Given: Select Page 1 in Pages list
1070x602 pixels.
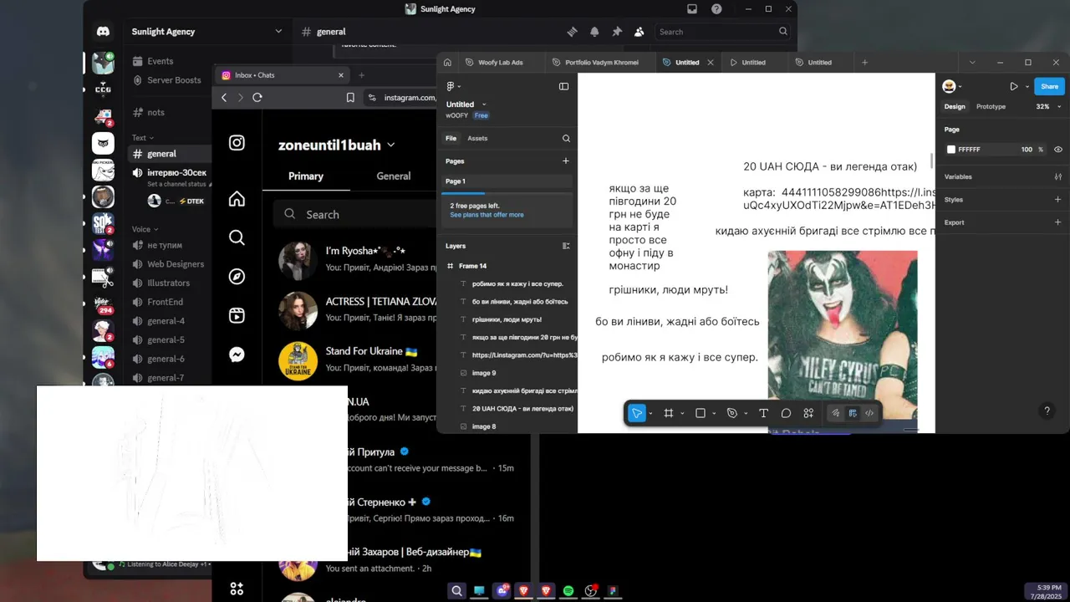Looking at the screenshot, I should point(507,181).
